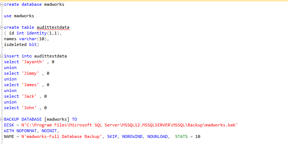Click the SKIP keyword
This screenshot has width=288, height=144.
tap(112, 137)
